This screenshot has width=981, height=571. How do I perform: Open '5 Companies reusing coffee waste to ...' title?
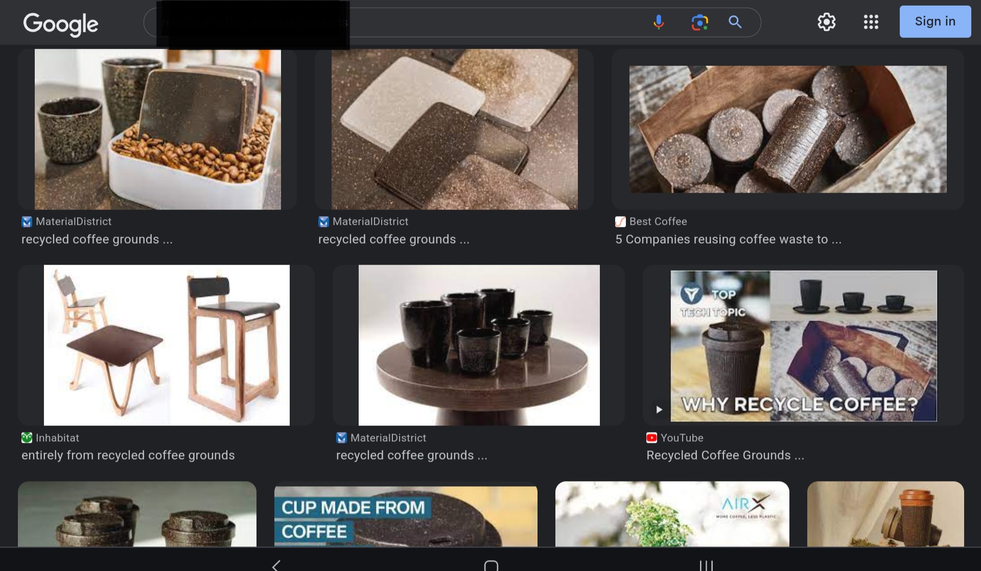coord(728,240)
